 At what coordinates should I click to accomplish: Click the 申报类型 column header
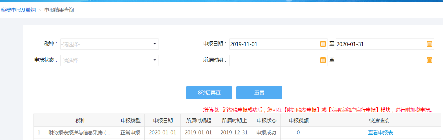tap(130, 121)
